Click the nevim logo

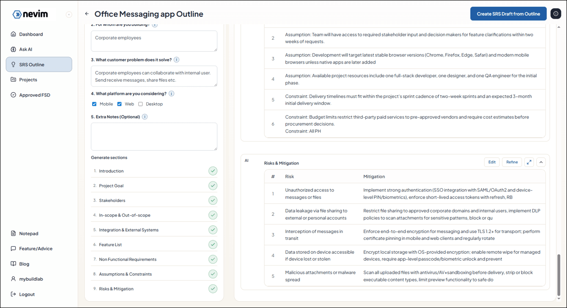30,15
